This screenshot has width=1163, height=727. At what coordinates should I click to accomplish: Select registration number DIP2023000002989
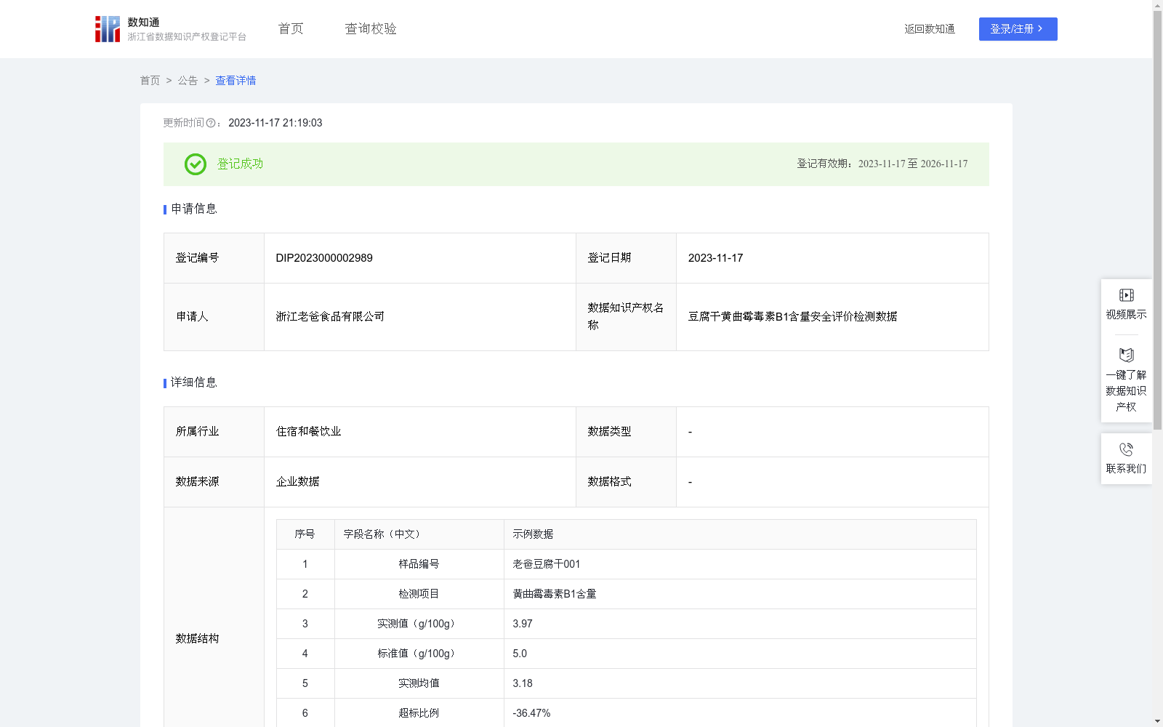click(x=324, y=258)
